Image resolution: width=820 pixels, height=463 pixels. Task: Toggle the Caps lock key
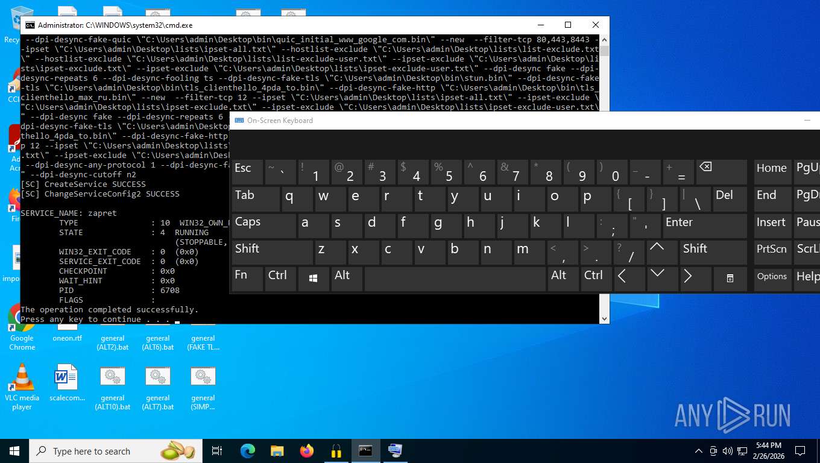tap(263, 225)
